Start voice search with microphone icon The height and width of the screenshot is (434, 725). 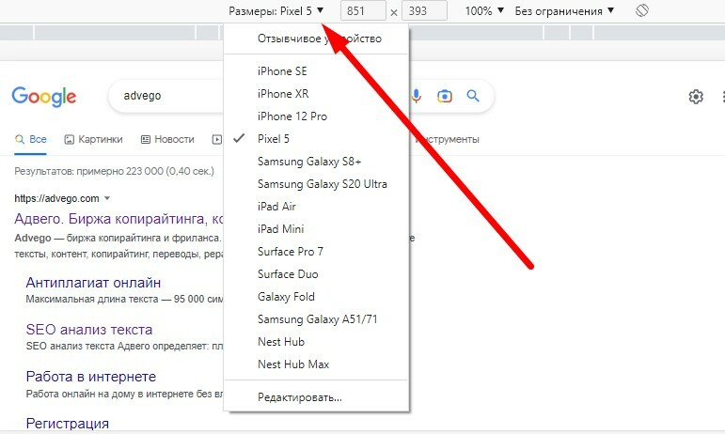[x=417, y=96]
